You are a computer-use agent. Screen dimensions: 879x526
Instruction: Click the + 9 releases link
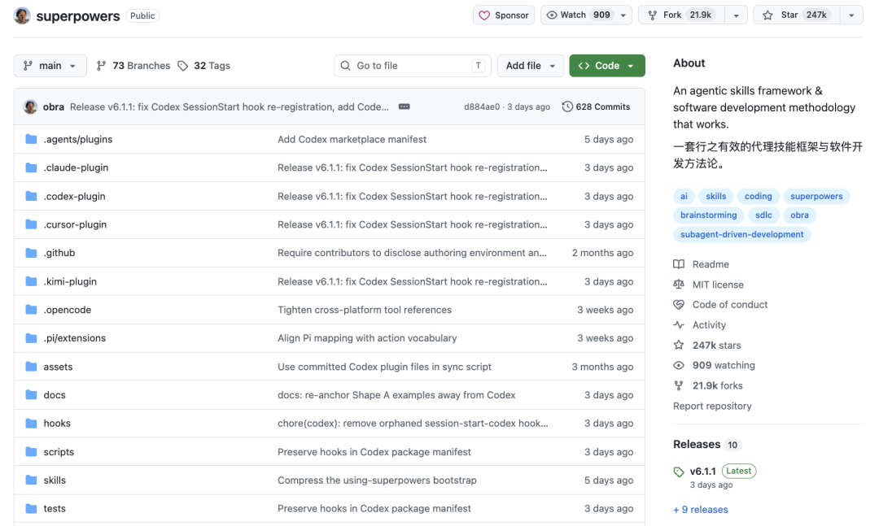coord(701,510)
